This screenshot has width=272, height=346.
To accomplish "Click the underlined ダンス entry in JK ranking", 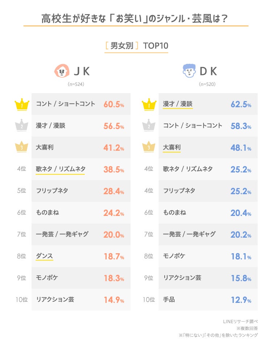I will pos(44,256).
